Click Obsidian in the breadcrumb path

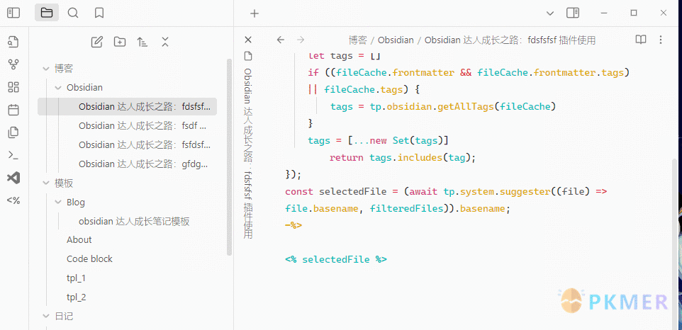[x=396, y=40]
